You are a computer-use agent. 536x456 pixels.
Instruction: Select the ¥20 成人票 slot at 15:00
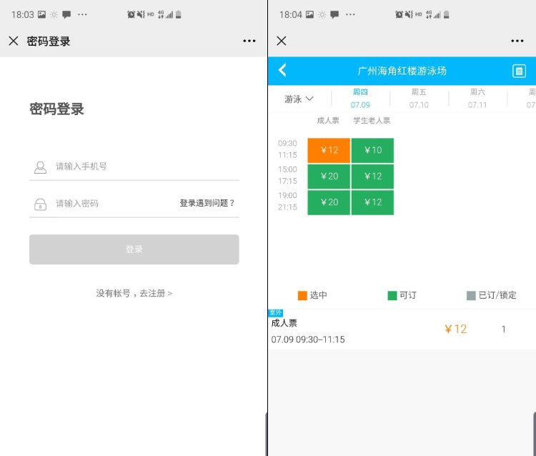click(329, 177)
